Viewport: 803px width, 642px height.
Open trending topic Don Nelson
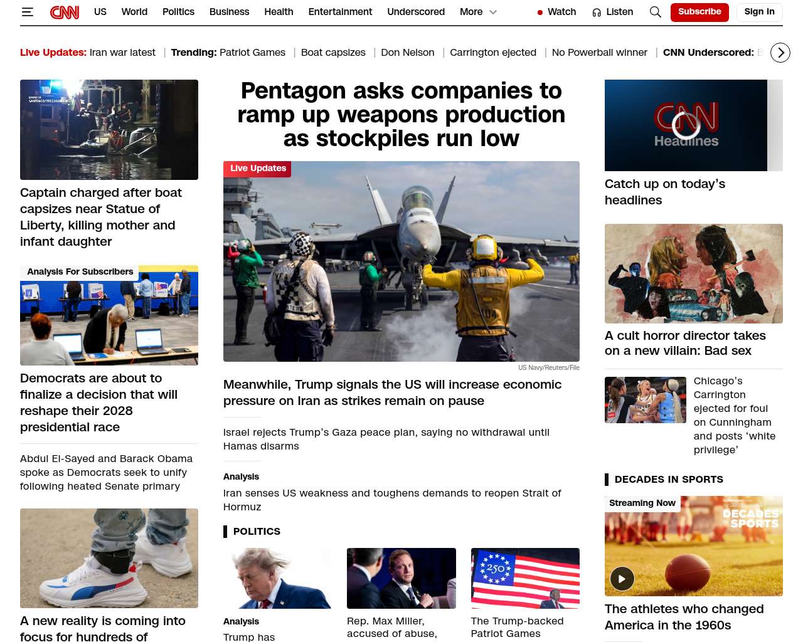coord(408,53)
